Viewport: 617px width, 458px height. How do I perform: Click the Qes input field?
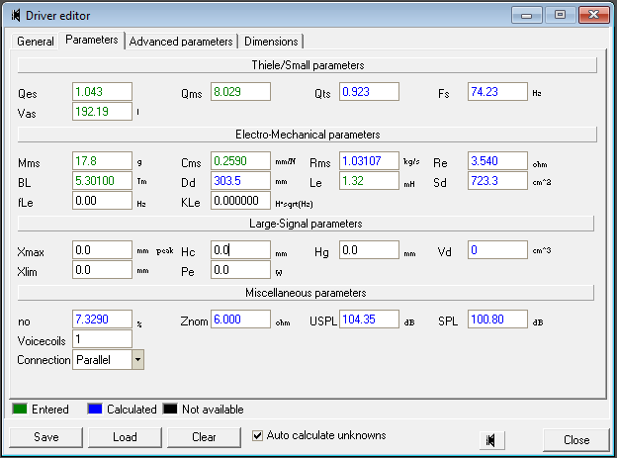pos(102,92)
